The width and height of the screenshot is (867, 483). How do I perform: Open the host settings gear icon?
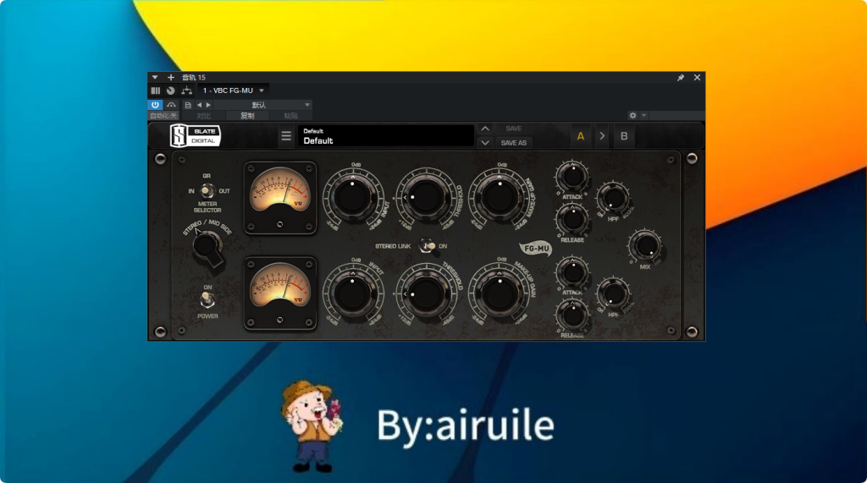pyautogui.click(x=633, y=116)
